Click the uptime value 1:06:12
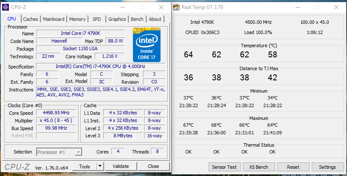 click(x=315, y=32)
